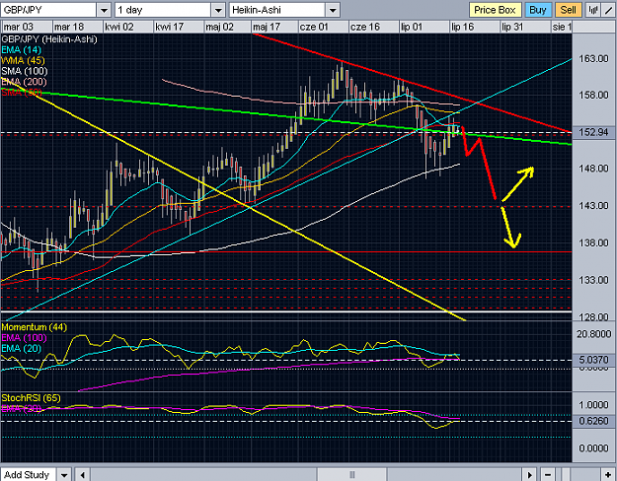617x481 pixels.
Task: Click the 0.0000 StochRSI axis label
Action: (593, 448)
